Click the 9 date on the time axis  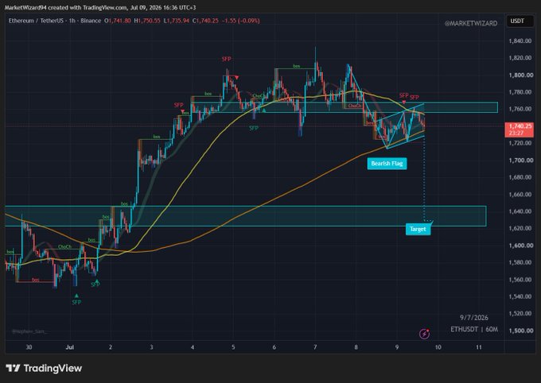(x=397, y=347)
